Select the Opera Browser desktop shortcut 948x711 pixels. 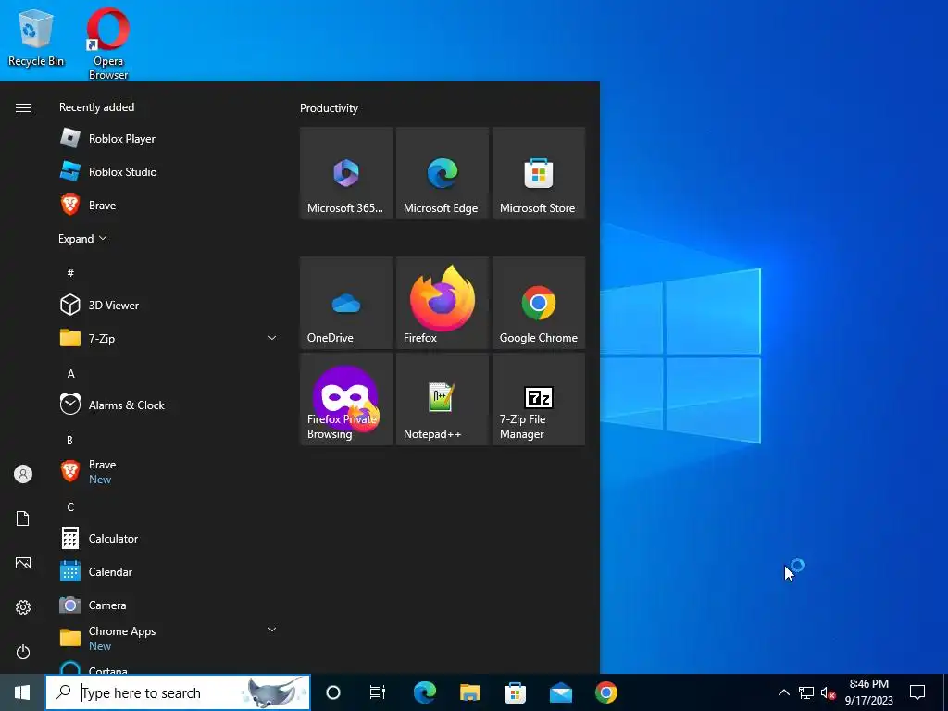point(108,44)
